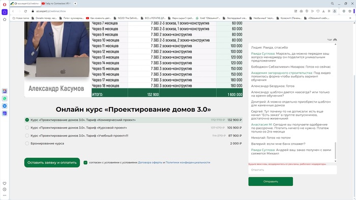The height and width of the screenshot is (200, 356).
Task: Click the chat message from Валерий
Action: pos(278,144)
